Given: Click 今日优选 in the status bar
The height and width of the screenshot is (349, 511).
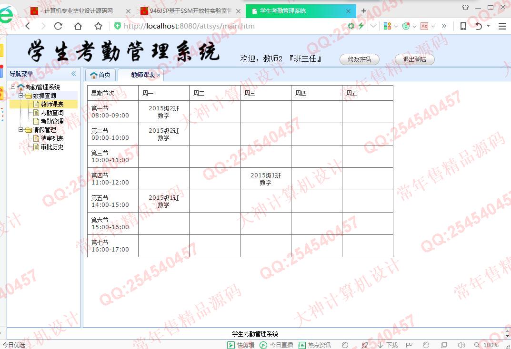Looking at the screenshot, I should 14,345.
